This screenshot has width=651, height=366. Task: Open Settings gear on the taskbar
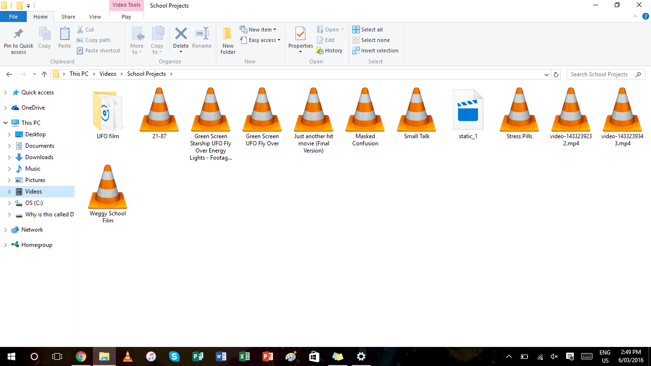click(361, 356)
